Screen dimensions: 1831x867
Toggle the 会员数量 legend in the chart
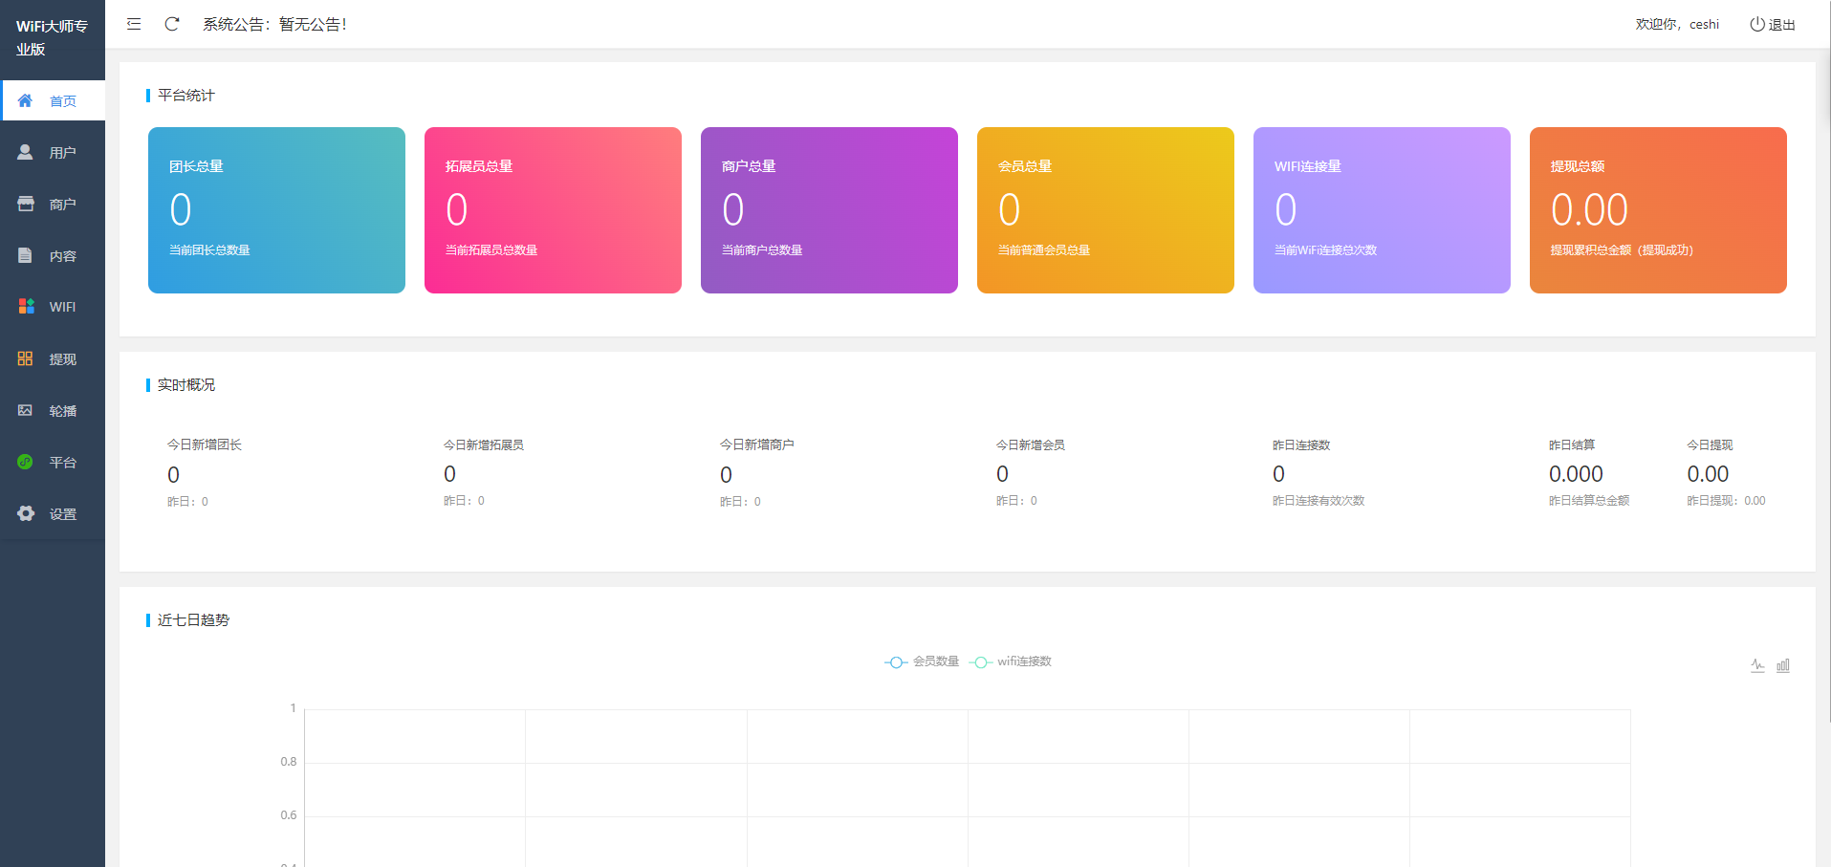(x=921, y=661)
